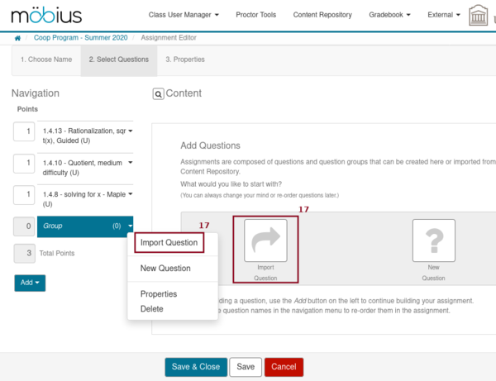
Task: Switch to 3. Properties tab
Action: click(x=185, y=60)
